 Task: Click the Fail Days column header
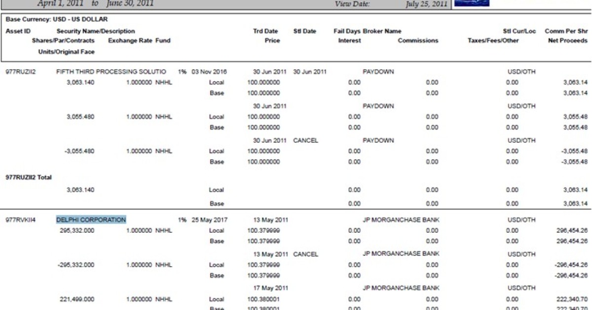click(347, 31)
